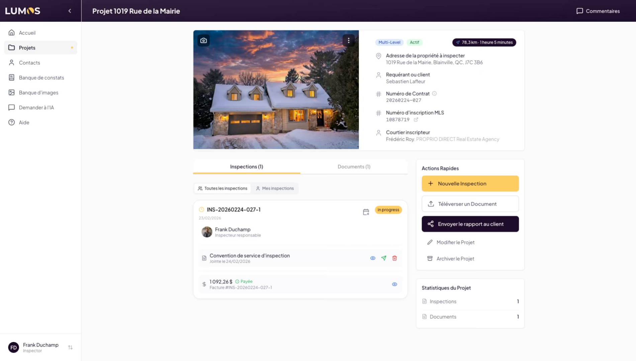Click the document icon beside Convention de service
The width and height of the screenshot is (636, 361).
click(x=204, y=258)
